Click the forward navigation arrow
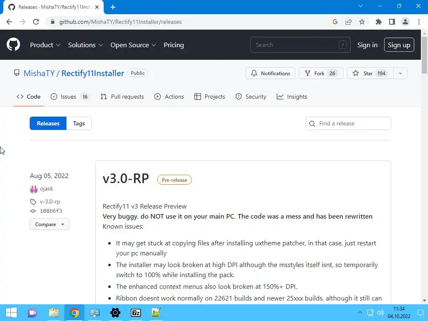 (x=23, y=22)
